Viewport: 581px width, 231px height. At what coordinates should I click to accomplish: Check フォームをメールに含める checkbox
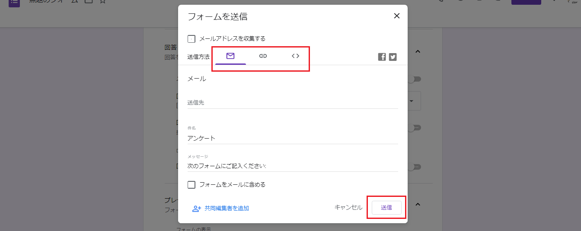click(192, 185)
